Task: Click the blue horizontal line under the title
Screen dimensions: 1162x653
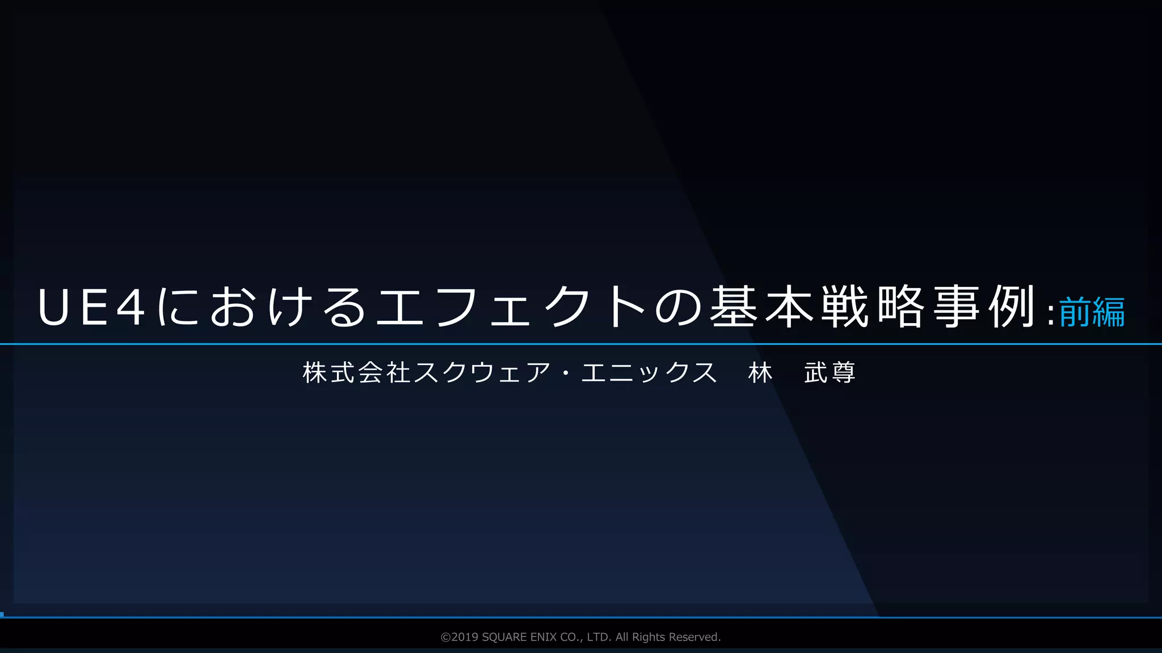Action: pyautogui.click(x=581, y=344)
